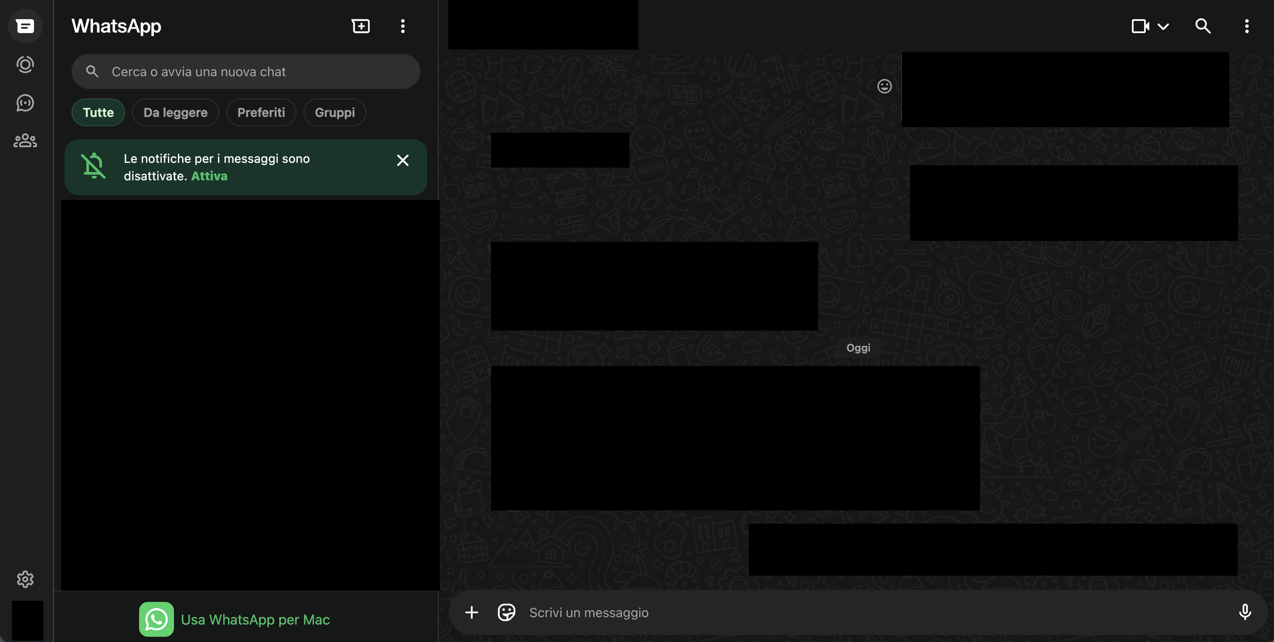Enable message notifications via Attiva
The height and width of the screenshot is (642, 1274).
(209, 176)
